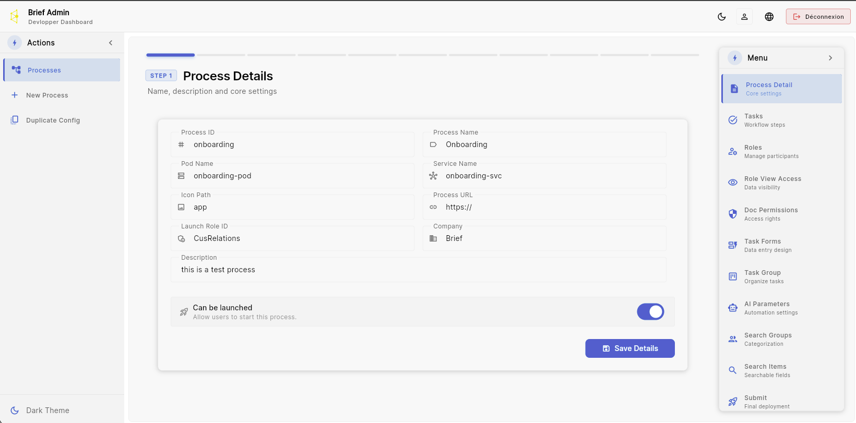Open Task Forms menu item
Screen dimensions: 856x423
click(782, 245)
